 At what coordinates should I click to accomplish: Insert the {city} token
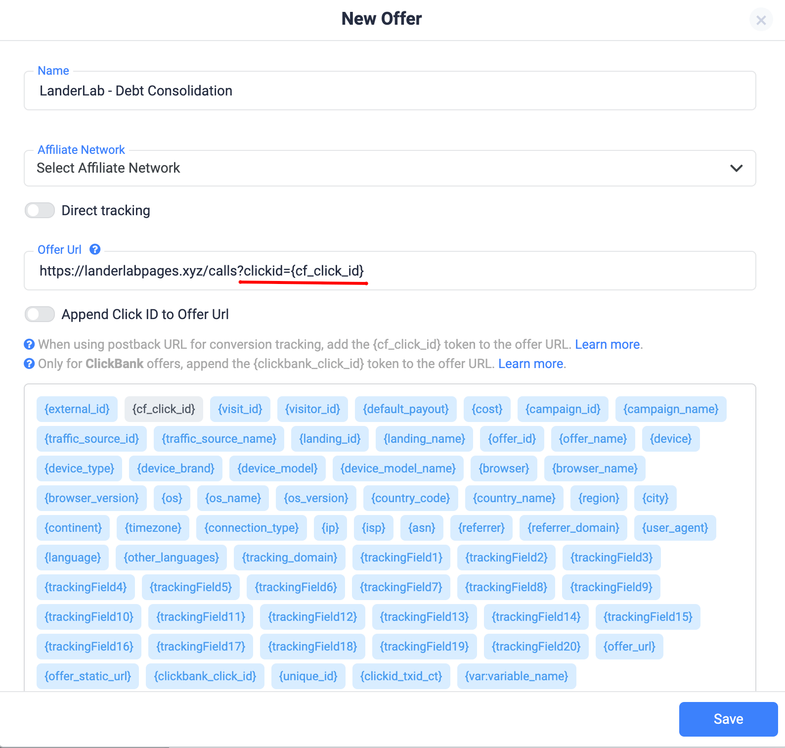(x=655, y=498)
